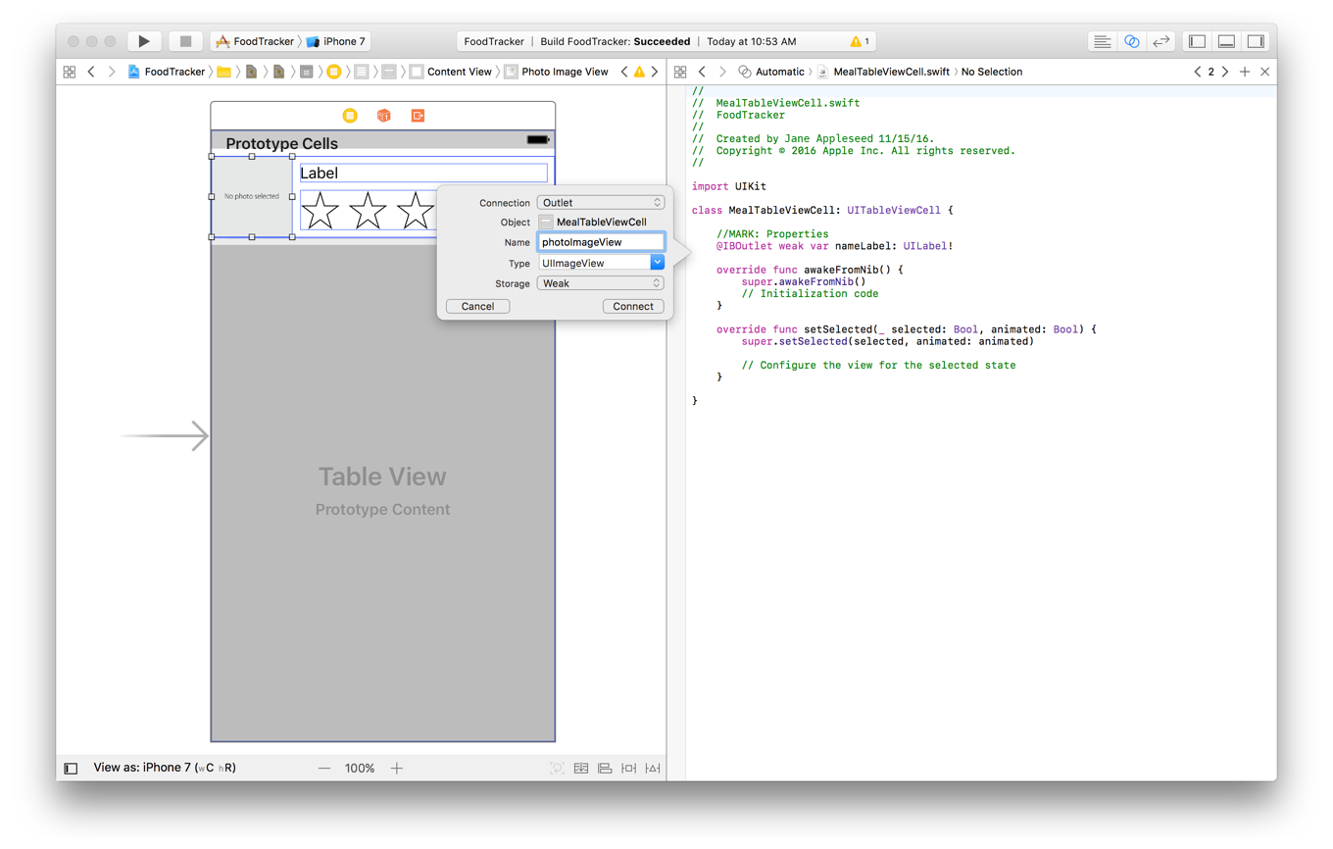Jump to previous issue in storyboard
Image resolution: width=1333 pixels, height=849 pixels.
coord(624,72)
